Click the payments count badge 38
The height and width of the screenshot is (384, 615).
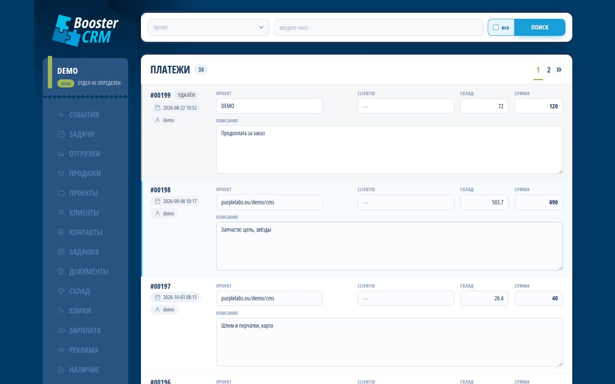(x=201, y=70)
